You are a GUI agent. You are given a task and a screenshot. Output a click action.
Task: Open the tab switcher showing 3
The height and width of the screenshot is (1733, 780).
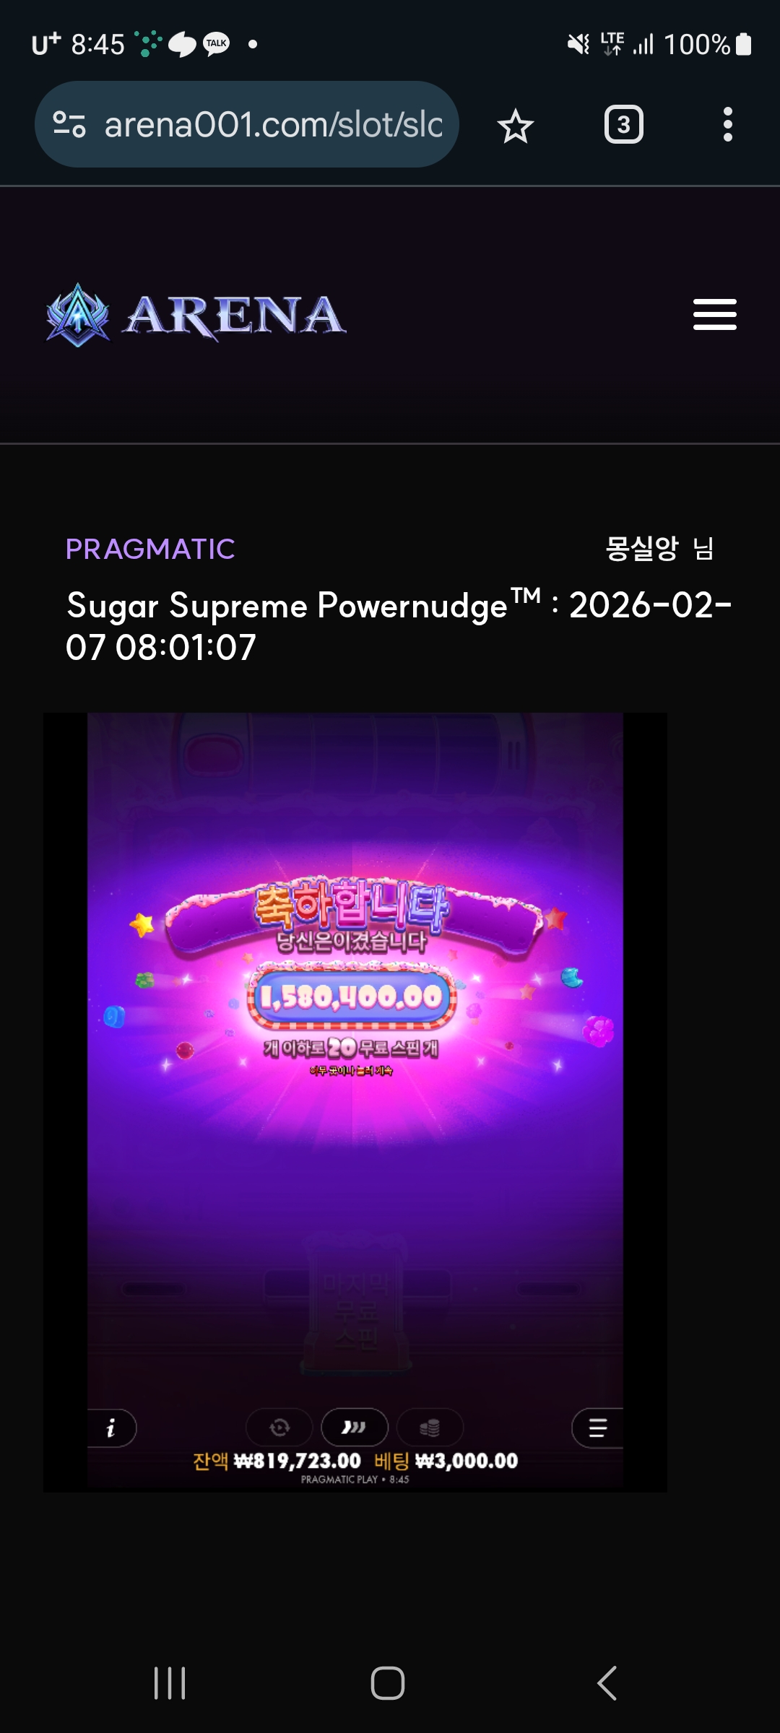623,125
